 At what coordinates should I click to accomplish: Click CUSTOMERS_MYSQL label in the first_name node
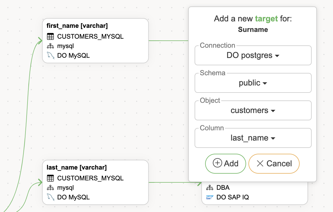90,37
